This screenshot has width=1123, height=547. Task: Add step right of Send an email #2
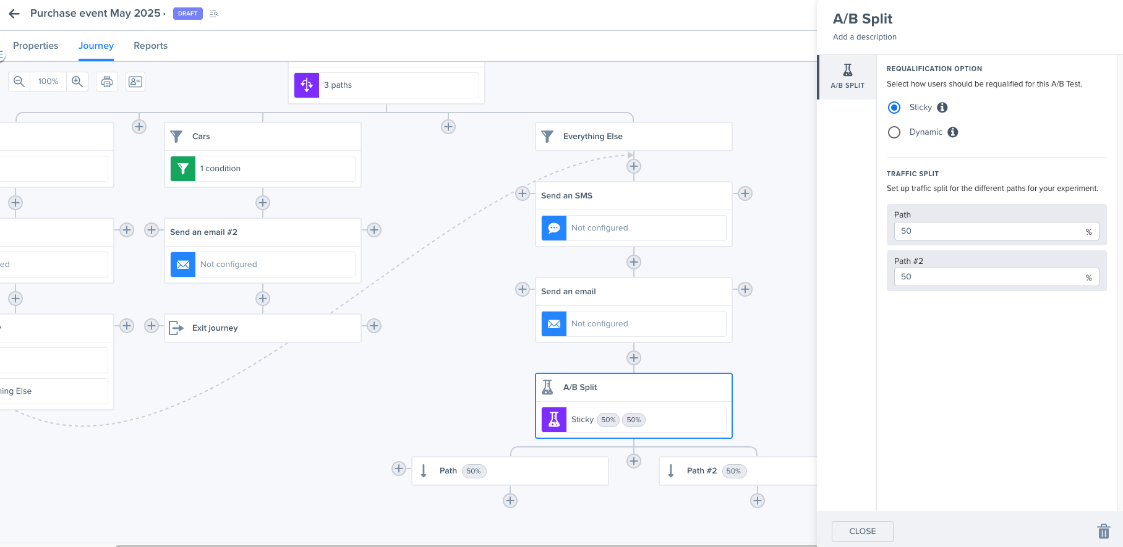tap(374, 230)
